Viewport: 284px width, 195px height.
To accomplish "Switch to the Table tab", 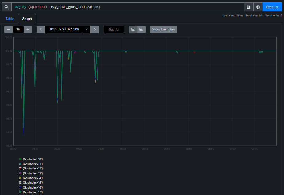I will click(x=10, y=19).
